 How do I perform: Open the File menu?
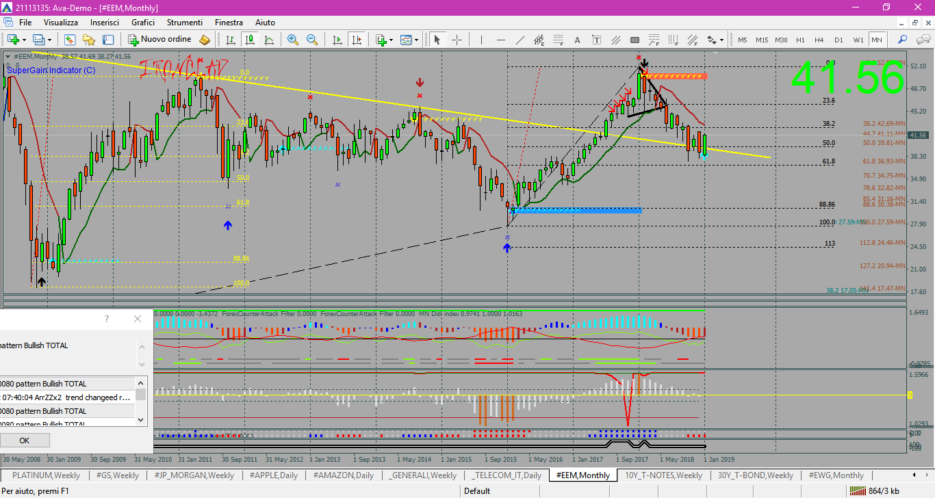(25, 23)
